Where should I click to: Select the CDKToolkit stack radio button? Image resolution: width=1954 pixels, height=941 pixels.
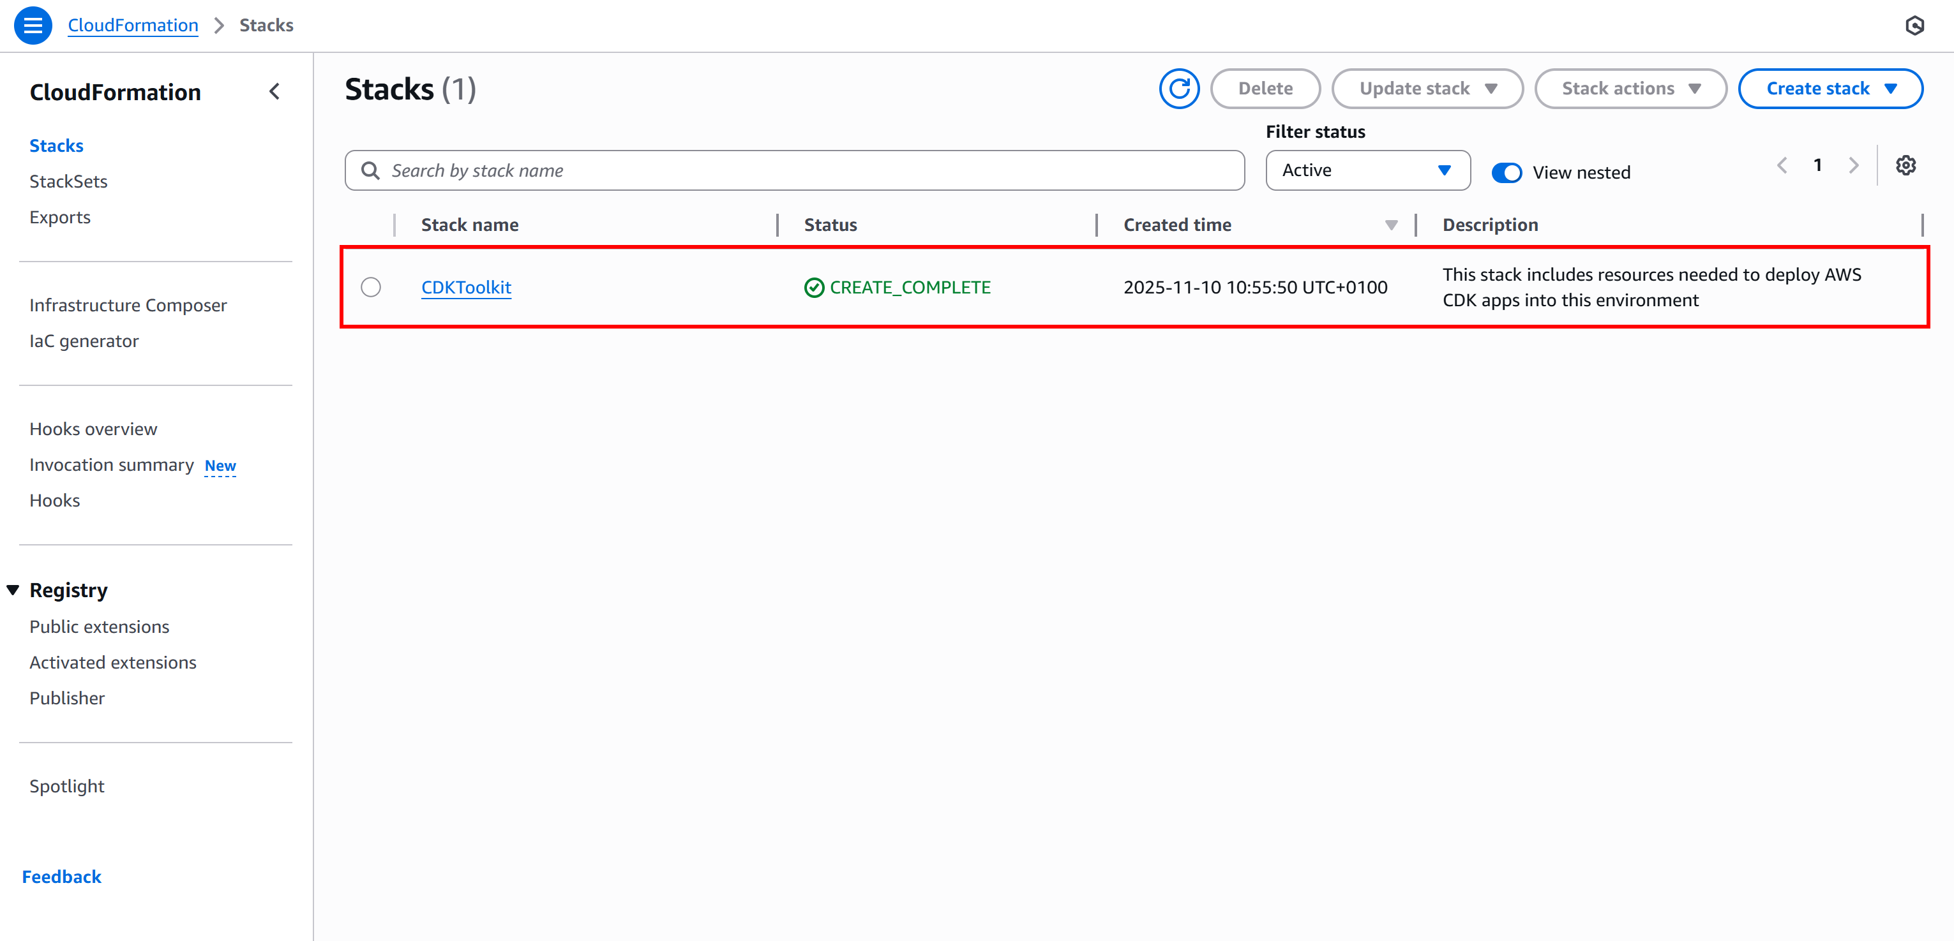point(371,287)
